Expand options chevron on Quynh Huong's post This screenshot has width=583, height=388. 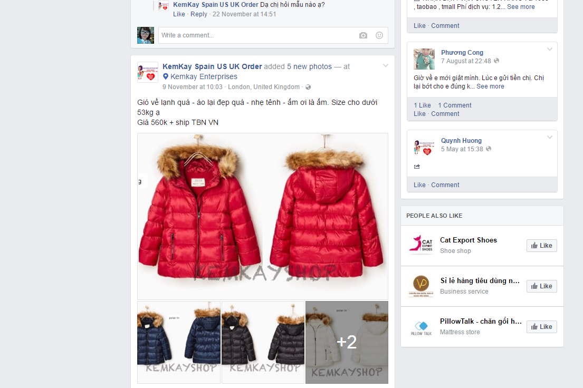550,138
